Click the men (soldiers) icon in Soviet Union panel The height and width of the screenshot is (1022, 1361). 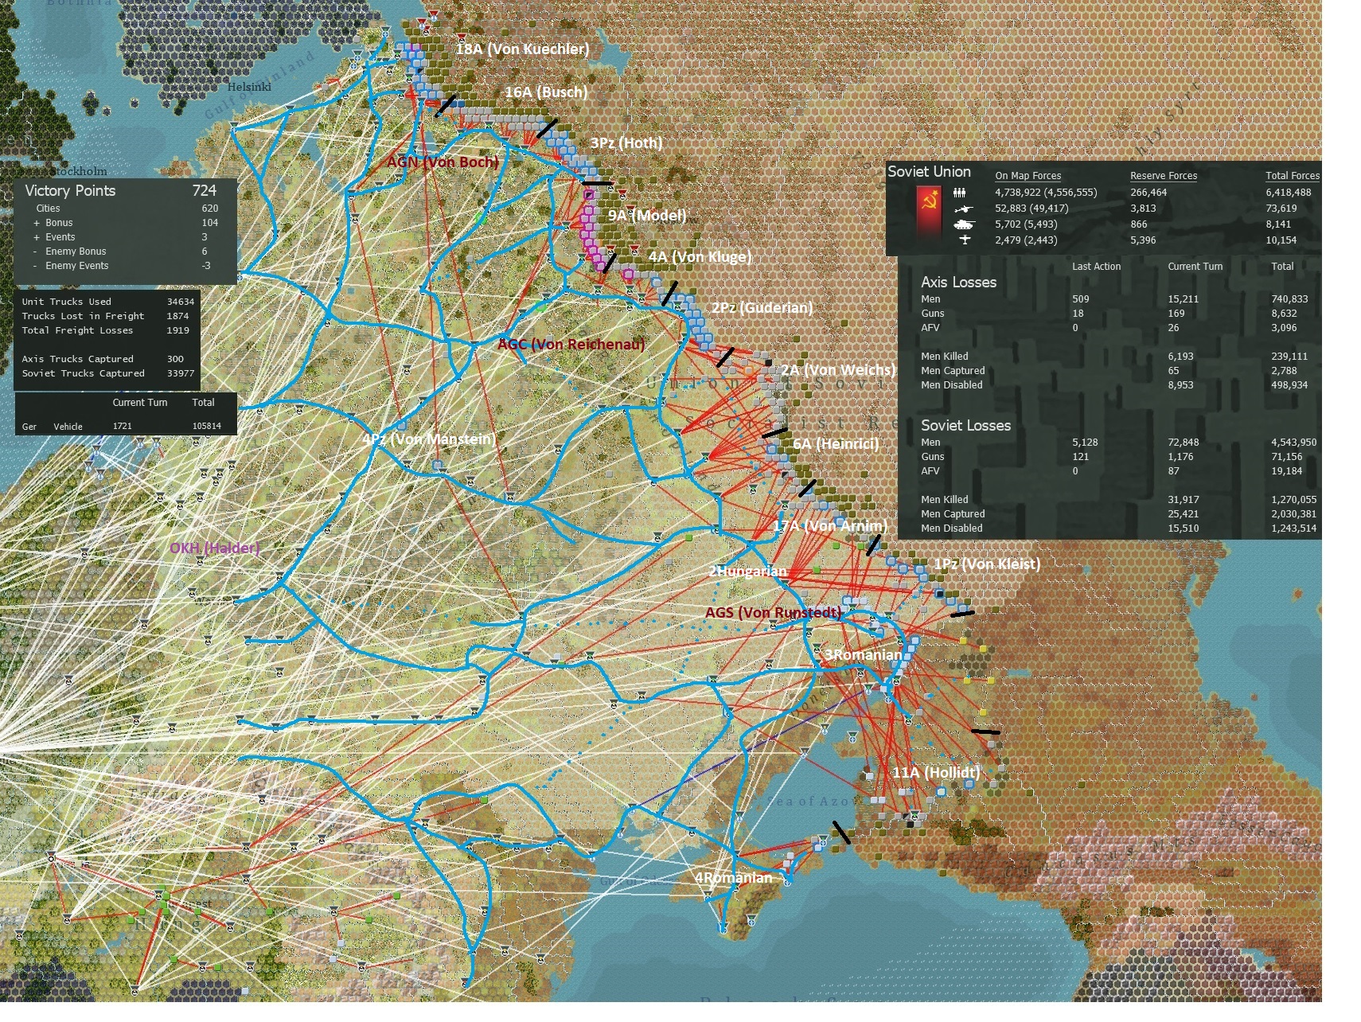tap(960, 193)
